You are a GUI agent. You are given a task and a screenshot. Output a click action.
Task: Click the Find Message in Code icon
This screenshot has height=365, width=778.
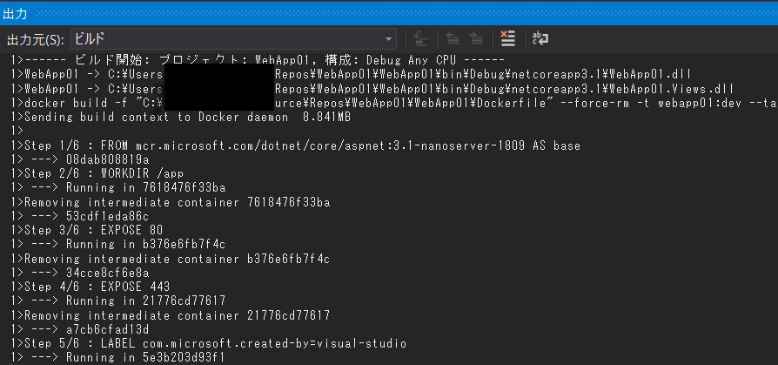(420, 38)
